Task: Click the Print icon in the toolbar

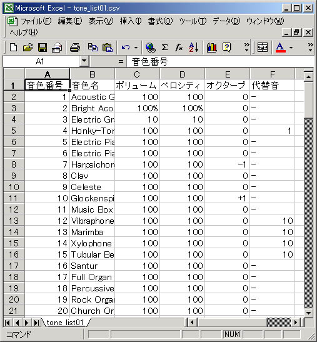Action: (x=75, y=48)
